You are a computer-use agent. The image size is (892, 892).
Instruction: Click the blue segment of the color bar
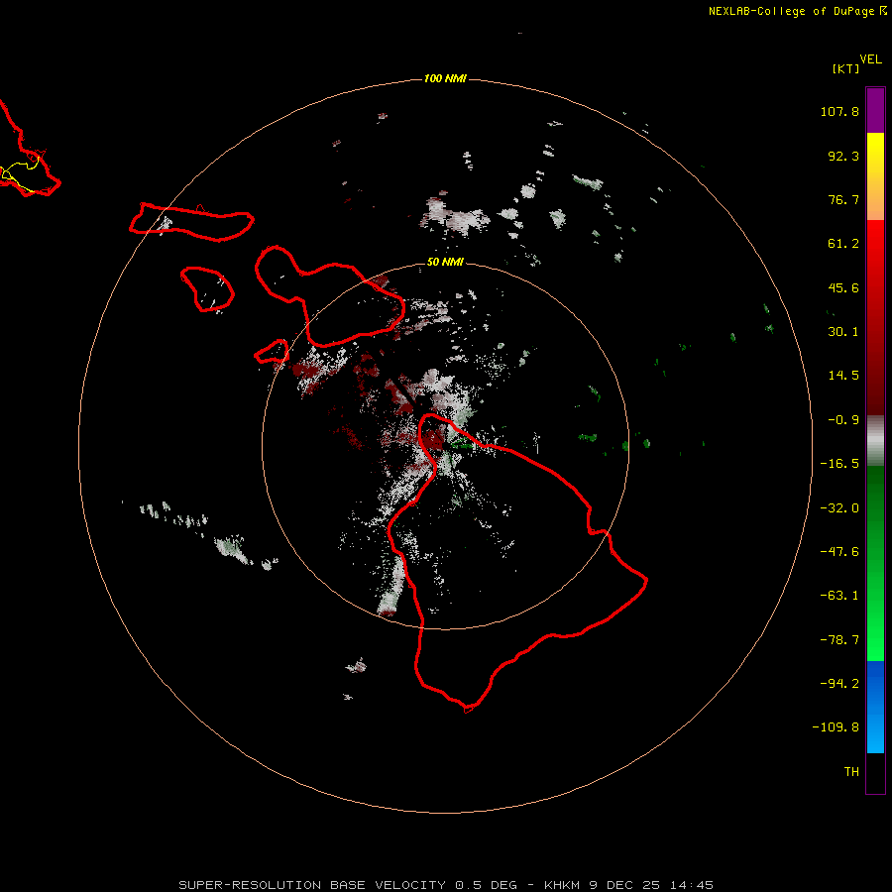(x=875, y=707)
